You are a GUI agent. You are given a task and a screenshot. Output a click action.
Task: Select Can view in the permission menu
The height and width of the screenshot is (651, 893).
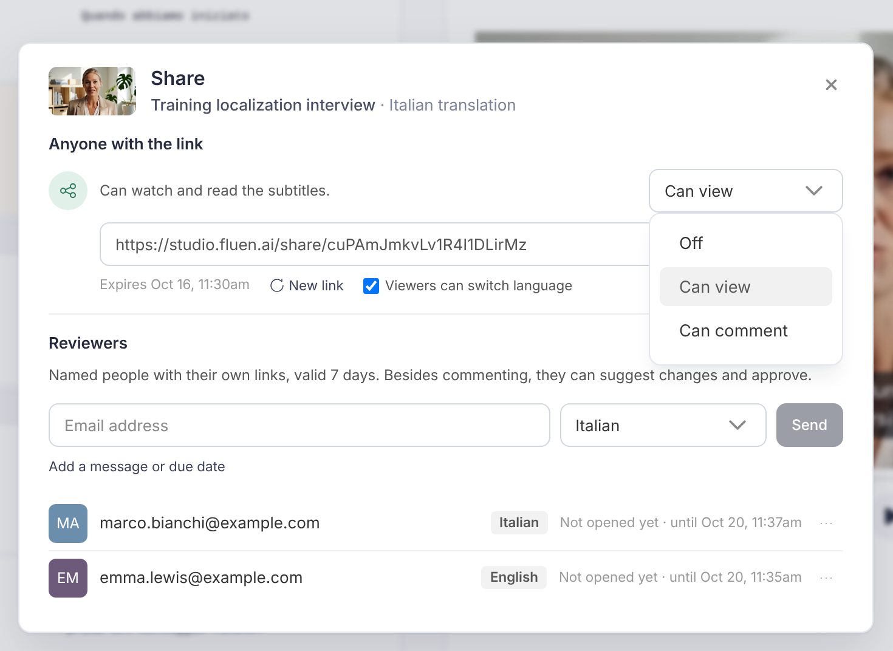click(746, 287)
